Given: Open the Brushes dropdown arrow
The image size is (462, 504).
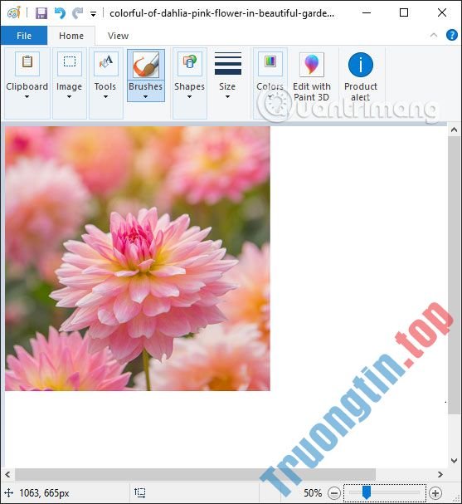Looking at the screenshot, I should (146, 97).
